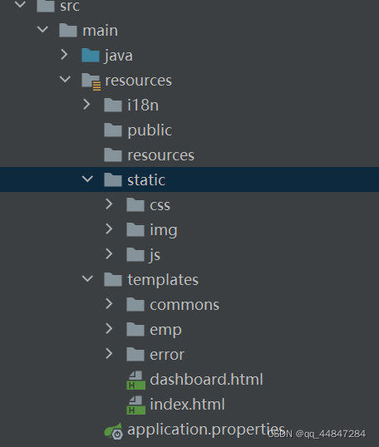Select the nested resources folder label
379x447 pixels.
(x=161, y=155)
